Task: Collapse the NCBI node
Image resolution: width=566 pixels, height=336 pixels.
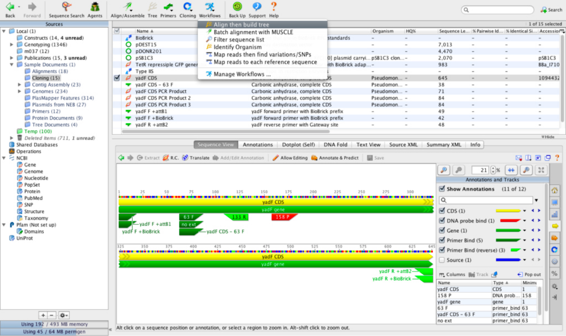Action: [4, 158]
